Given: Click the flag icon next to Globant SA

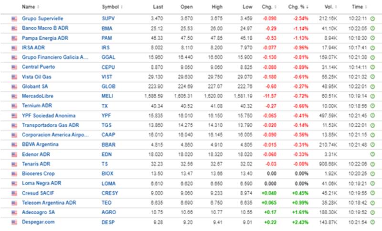Looking at the screenshot, I should tap(14, 86).
